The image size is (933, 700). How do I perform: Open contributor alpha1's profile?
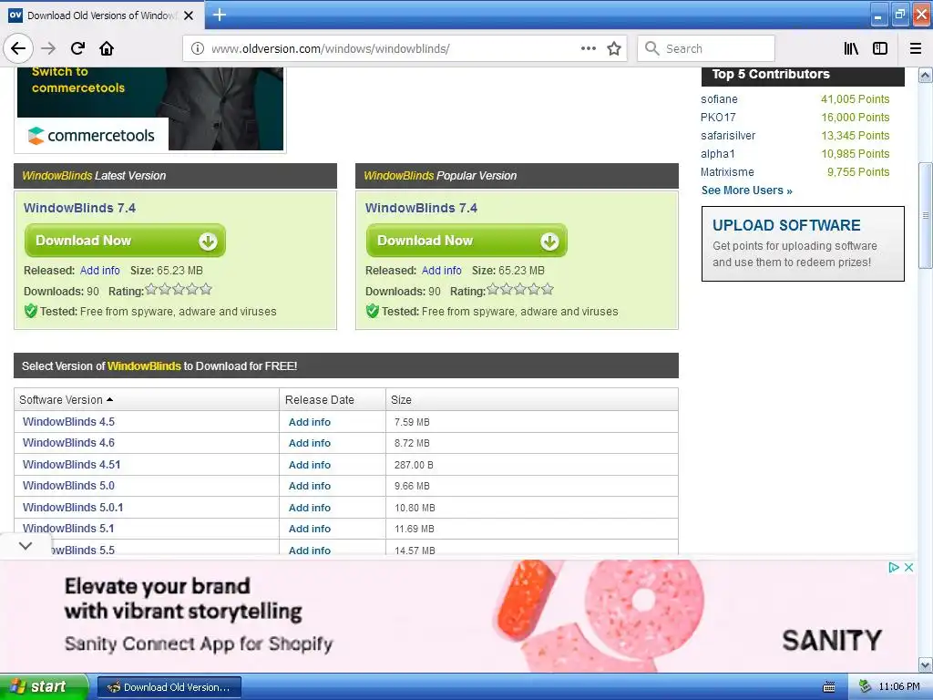point(718,153)
